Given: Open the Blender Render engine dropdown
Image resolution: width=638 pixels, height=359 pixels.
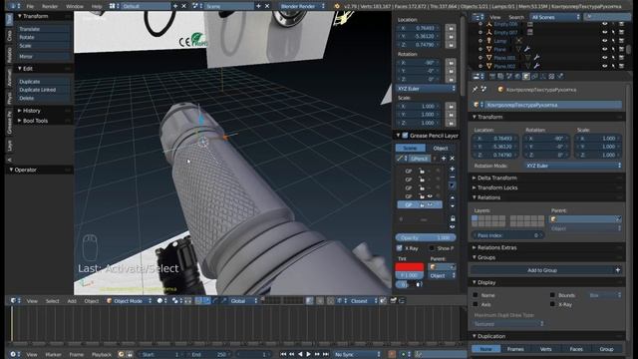Looking at the screenshot, I should coord(302,6).
